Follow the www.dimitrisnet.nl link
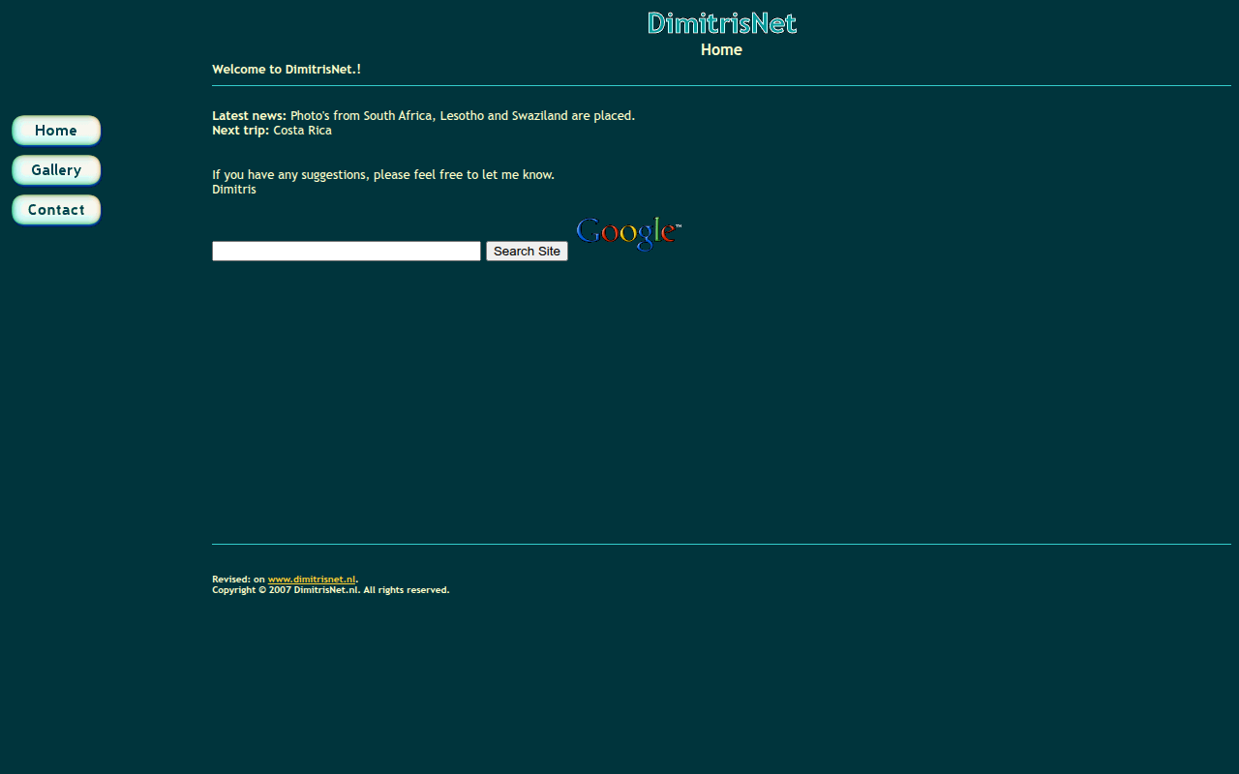This screenshot has width=1239, height=774. coord(312,580)
